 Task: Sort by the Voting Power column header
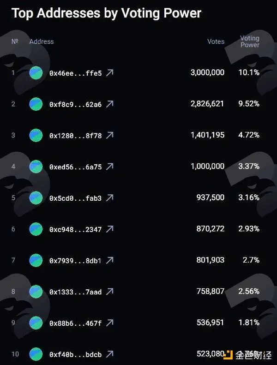[250, 42]
